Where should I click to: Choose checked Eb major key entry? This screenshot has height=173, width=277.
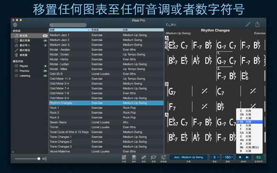249,122
